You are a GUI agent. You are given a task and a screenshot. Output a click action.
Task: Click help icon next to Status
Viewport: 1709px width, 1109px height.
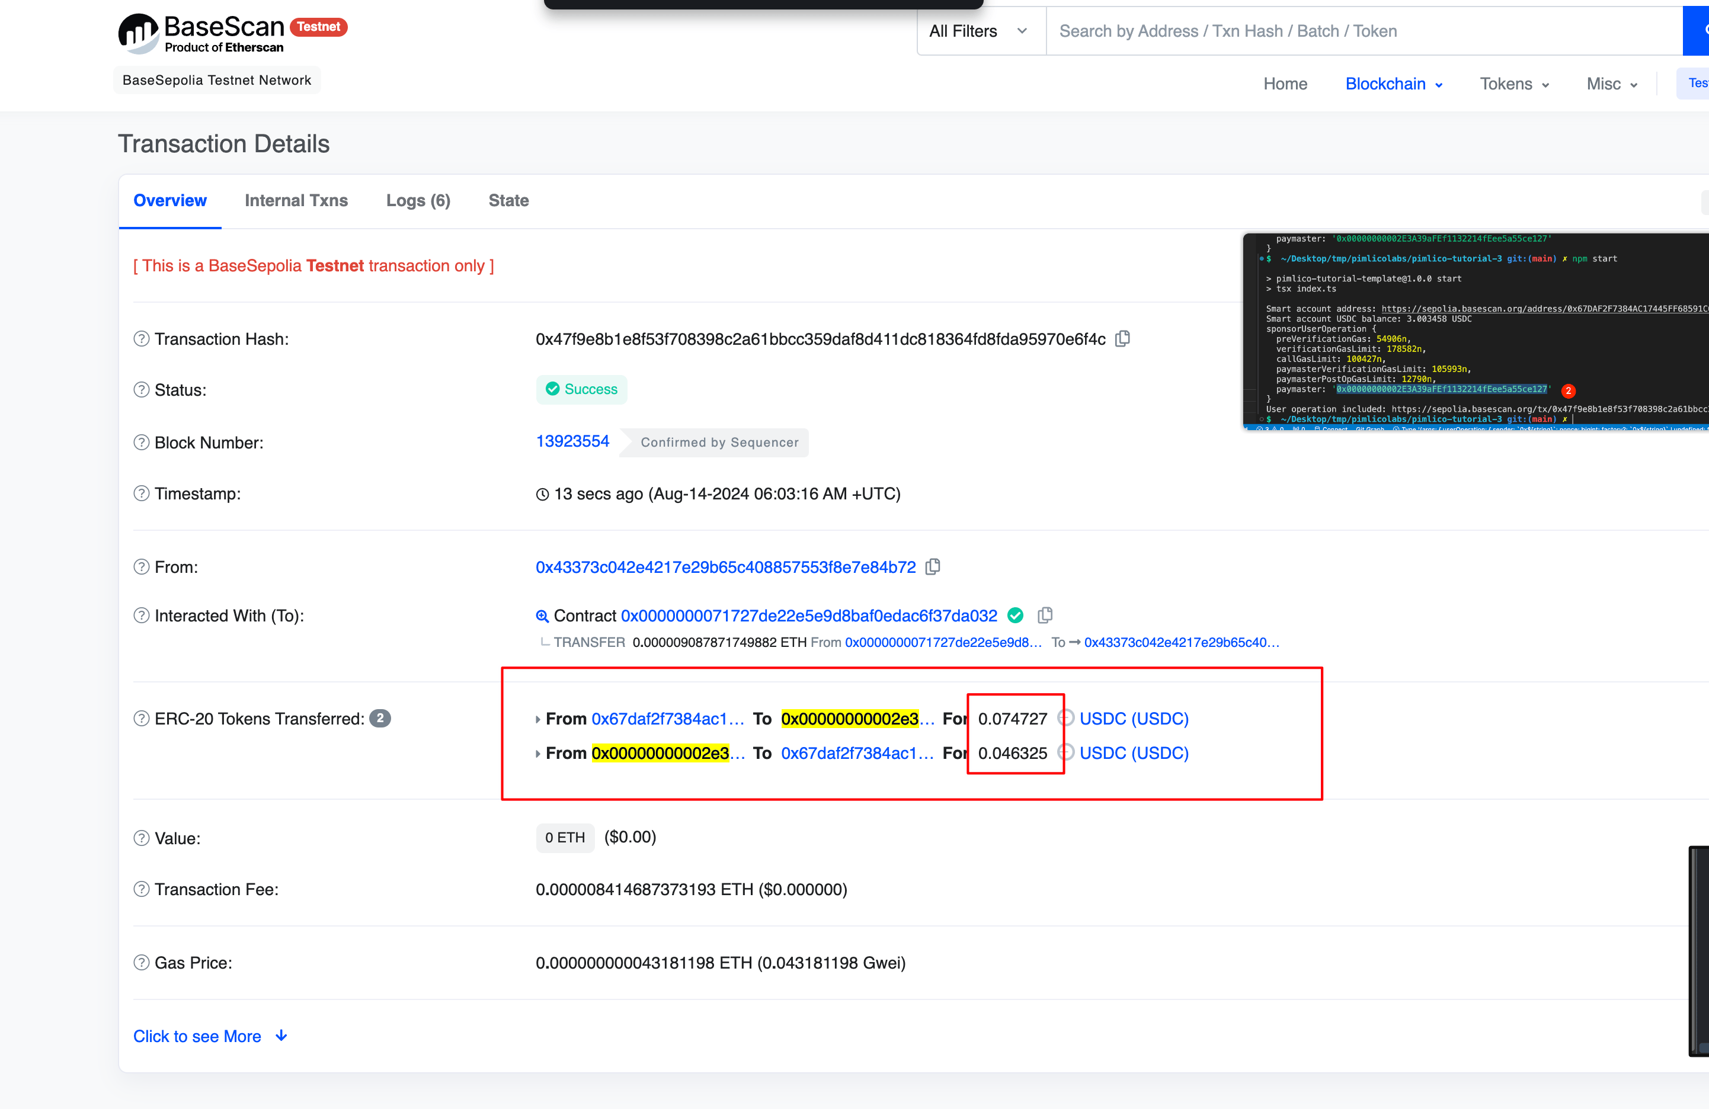click(142, 390)
